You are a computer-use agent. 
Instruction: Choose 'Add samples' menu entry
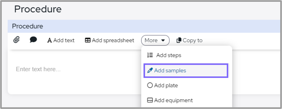click(x=170, y=71)
